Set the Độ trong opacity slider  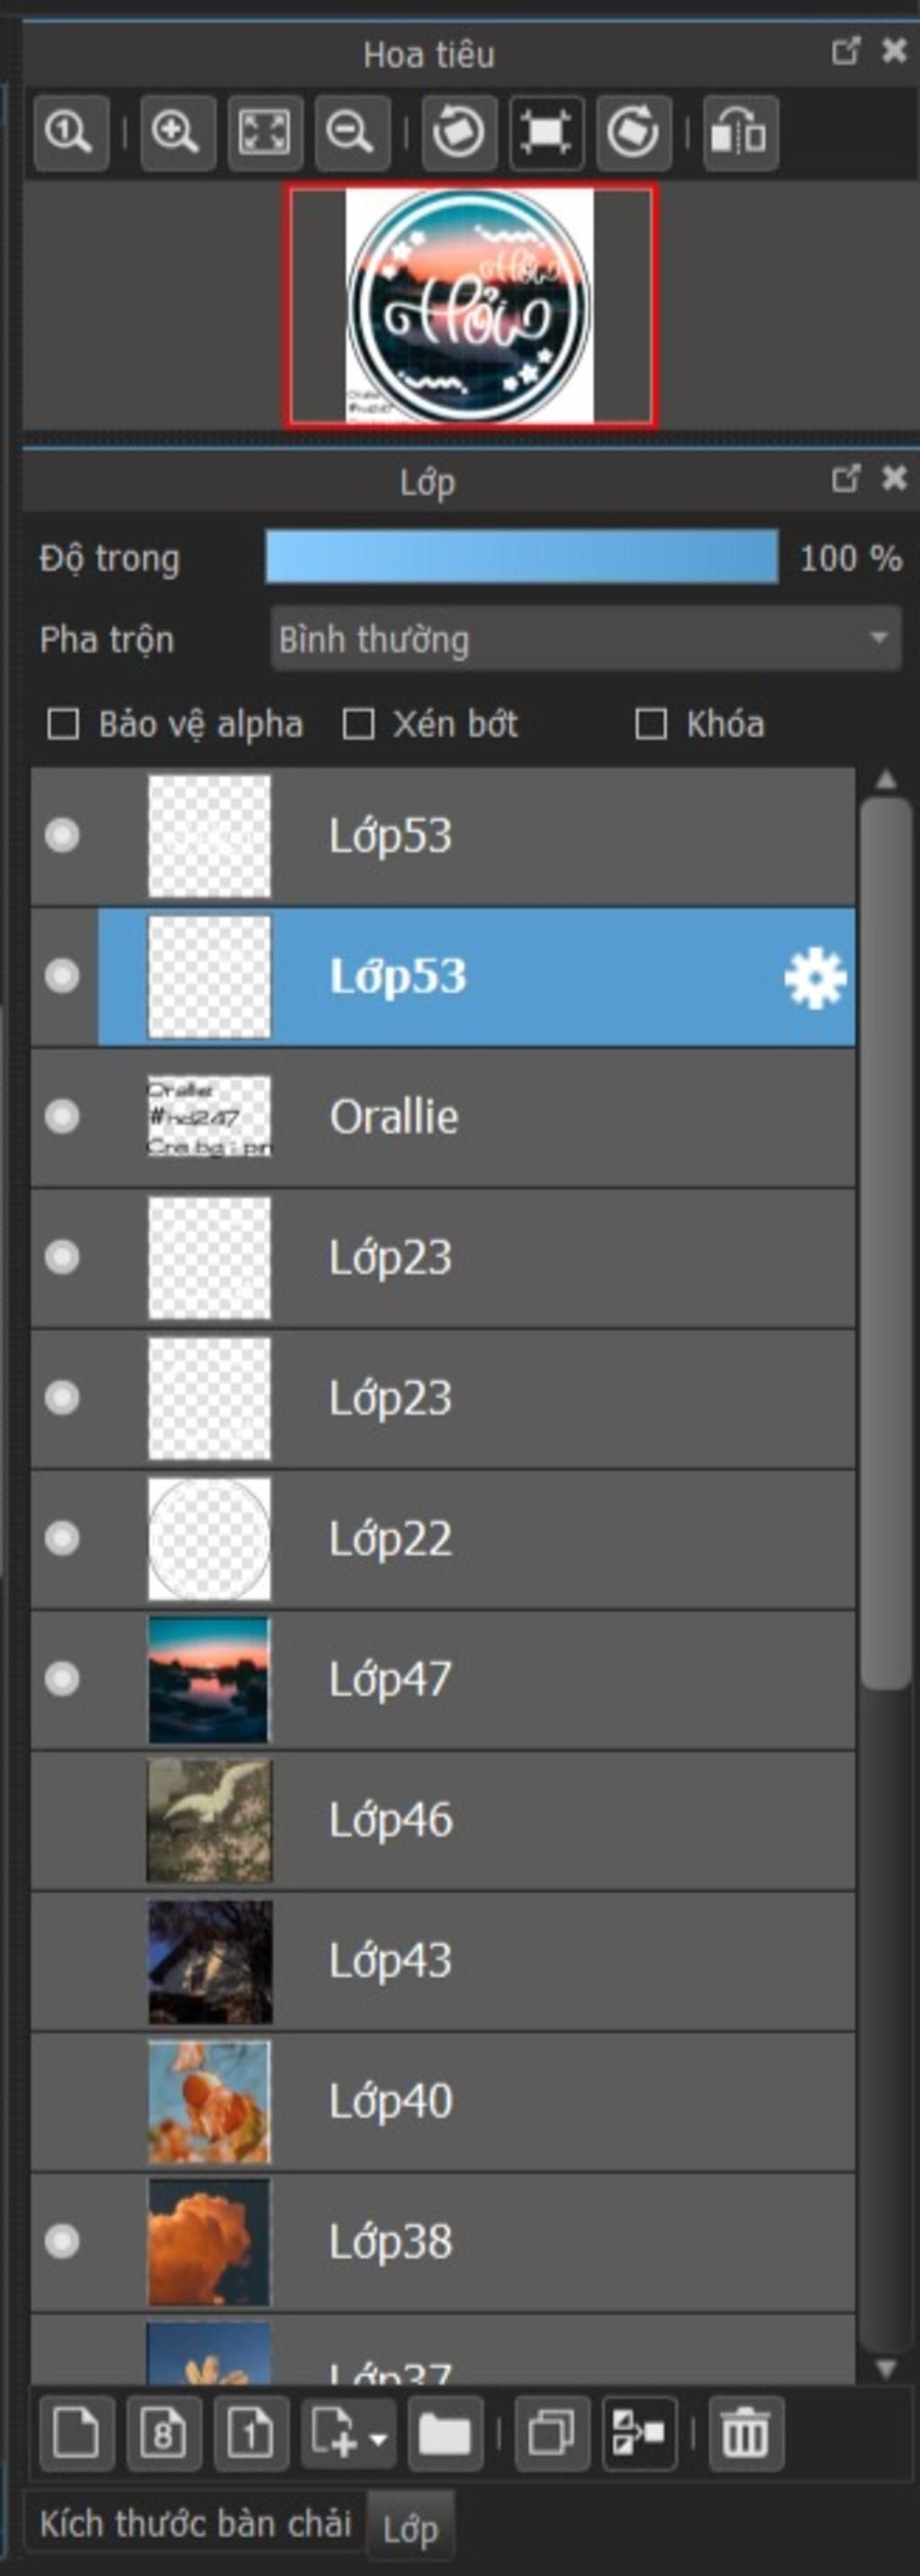click(522, 557)
